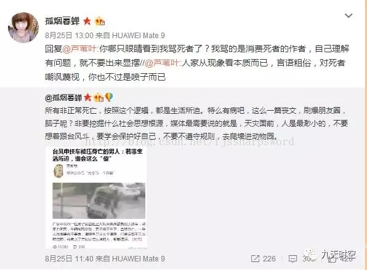Click the red star badge in quoted post

tap(87, 97)
